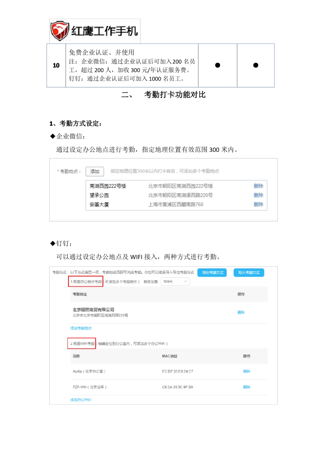Click the 操作 header in WiFi table

click(247, 356)
